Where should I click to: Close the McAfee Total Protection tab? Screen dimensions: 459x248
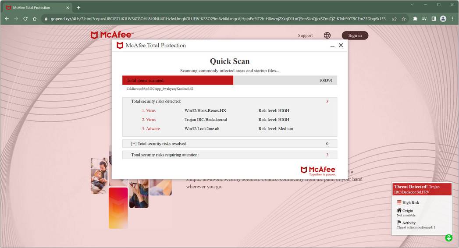click(x=68, y=7)
